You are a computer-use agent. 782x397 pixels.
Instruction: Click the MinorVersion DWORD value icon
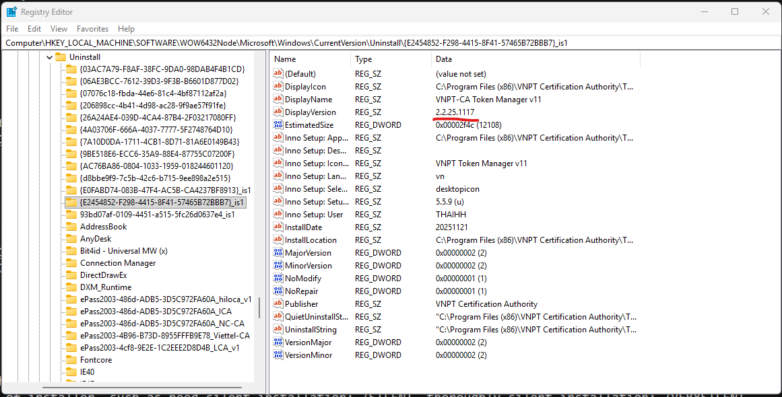(x=278, y=266)
